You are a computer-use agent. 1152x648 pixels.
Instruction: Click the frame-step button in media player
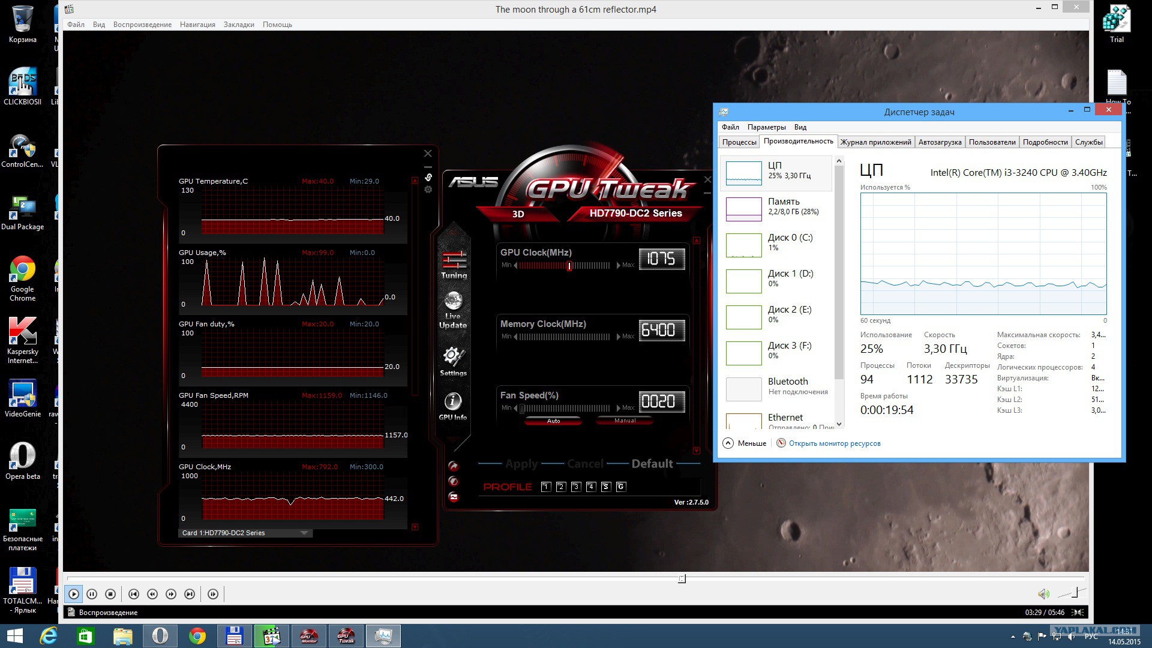pos(213,594)
